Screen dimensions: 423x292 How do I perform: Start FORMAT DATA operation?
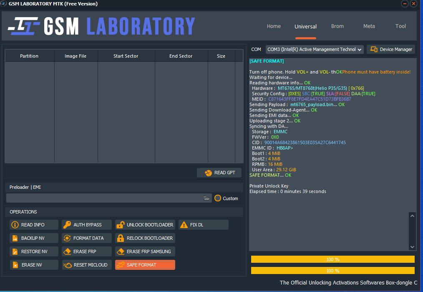(x=87, y=238)
